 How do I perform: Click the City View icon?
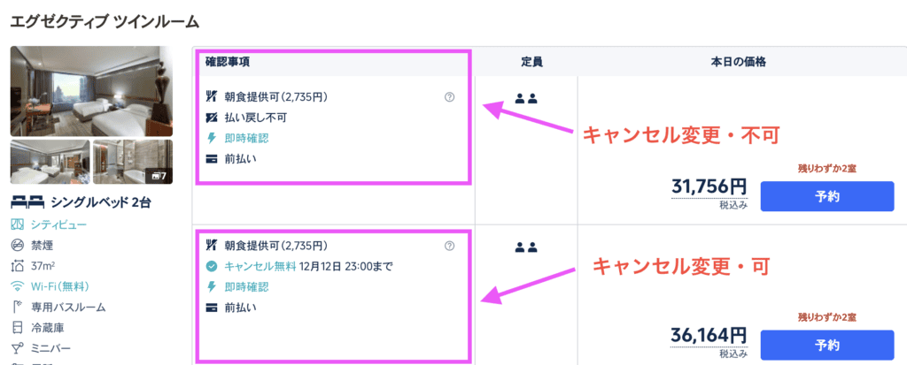click(17, 224)
